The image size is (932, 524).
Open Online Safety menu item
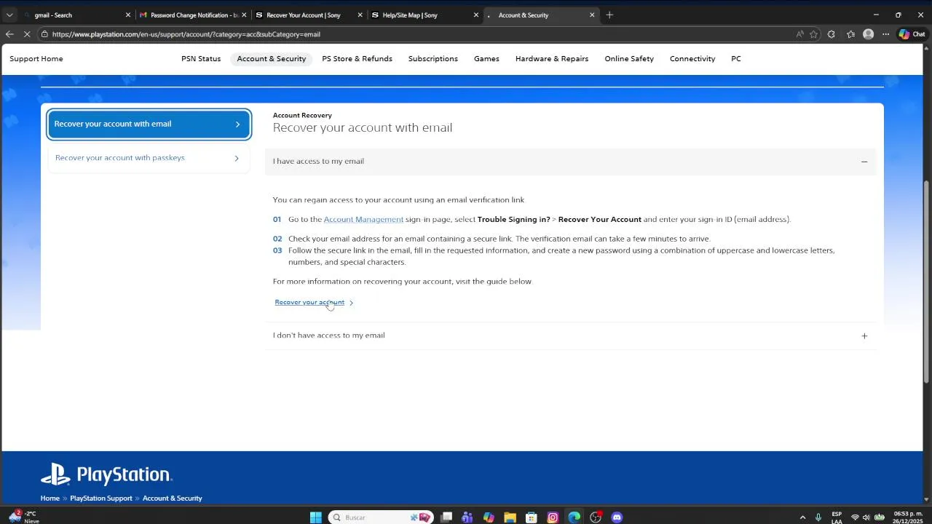(629, 59)
